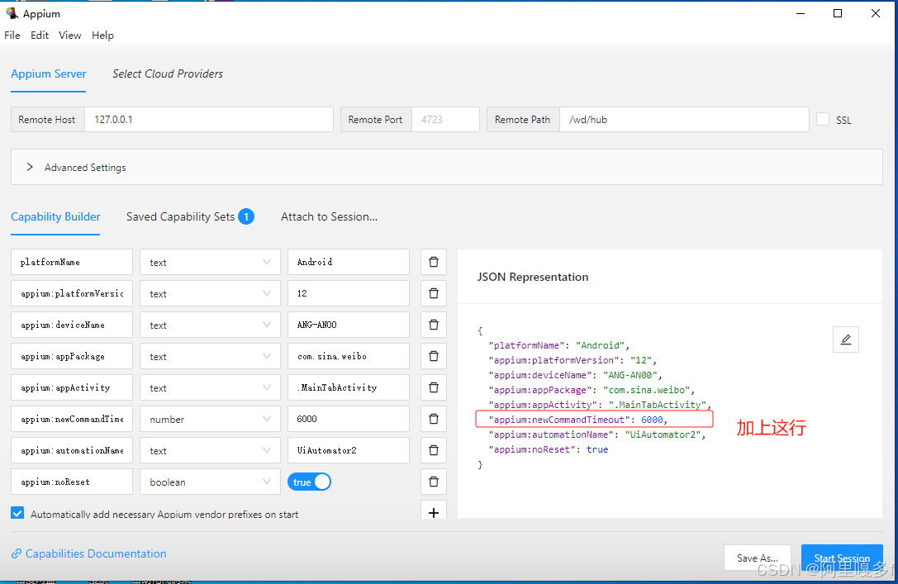Image resolution: width=898 pixels, height=584 pixels.
Task: Click the 6000 timeout value field
Action: tap(349, 419)
